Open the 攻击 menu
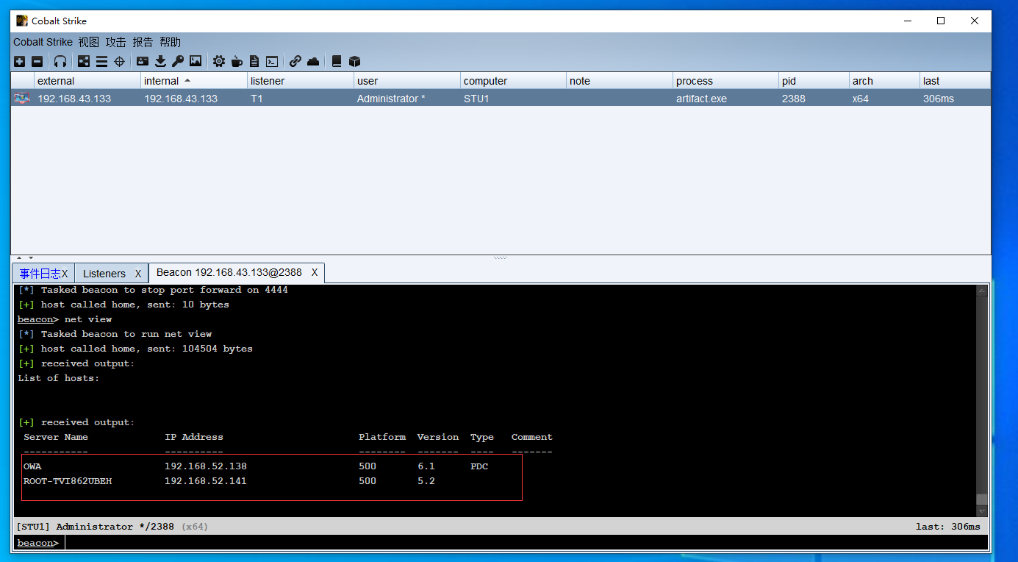The width and height of the screenshot is (1018, 562). point(116,42)
